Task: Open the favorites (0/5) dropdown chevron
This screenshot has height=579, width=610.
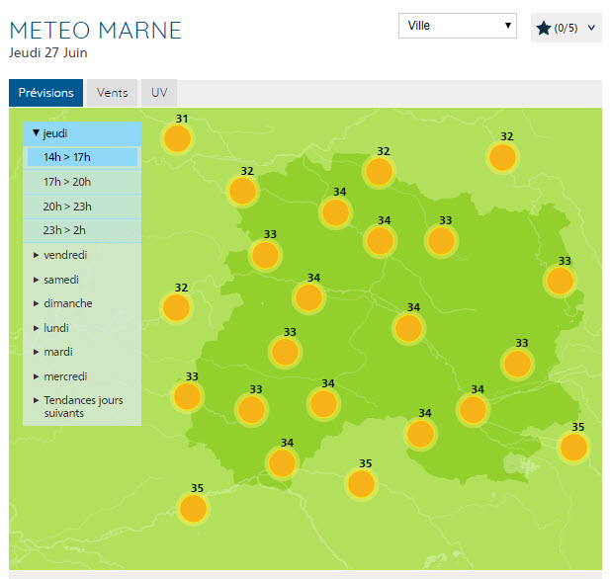Action: pos(591,28)
